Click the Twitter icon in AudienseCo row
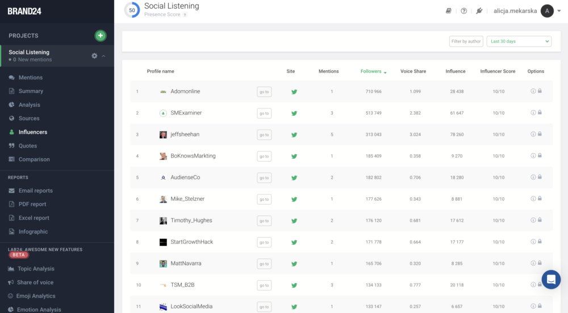Viewport: 568px width, 313px height. click(294, 178)
